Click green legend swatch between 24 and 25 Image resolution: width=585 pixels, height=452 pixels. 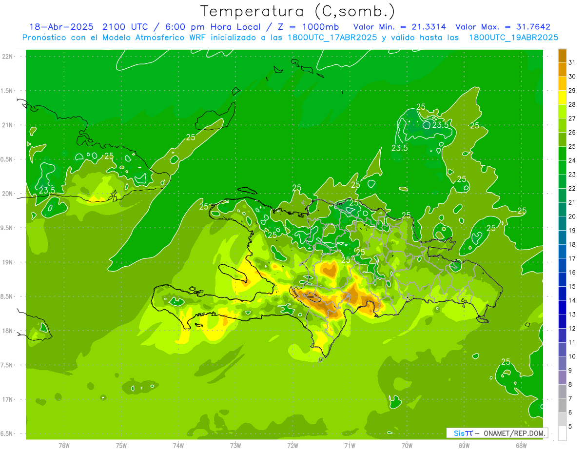pos(562,154)
